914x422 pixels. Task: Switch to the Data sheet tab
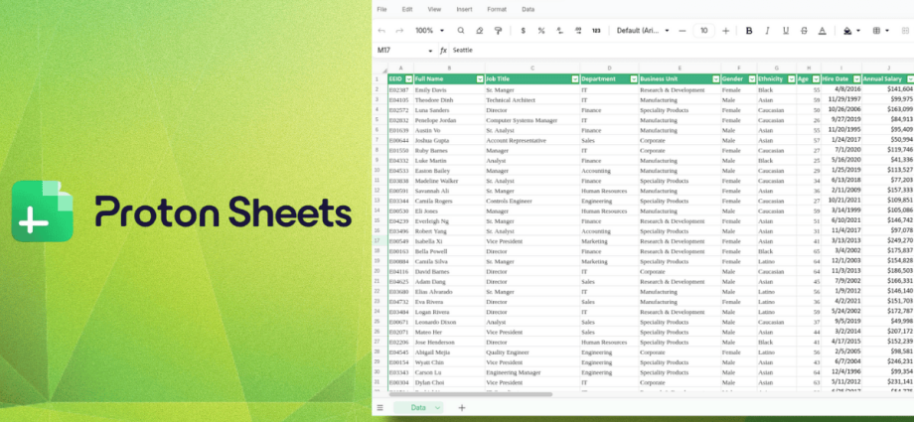tap(418, 408)
